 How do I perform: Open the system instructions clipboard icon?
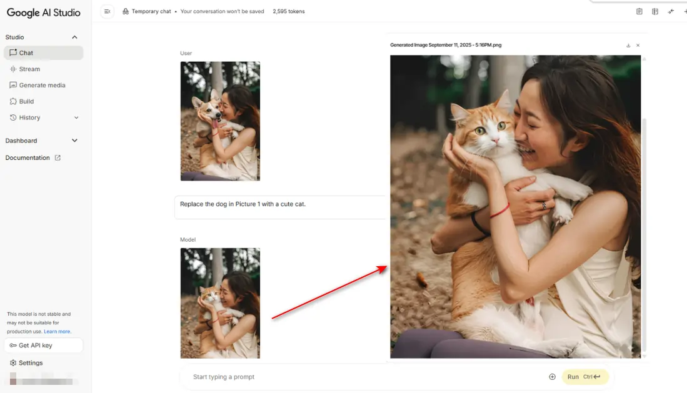(639, 11)
